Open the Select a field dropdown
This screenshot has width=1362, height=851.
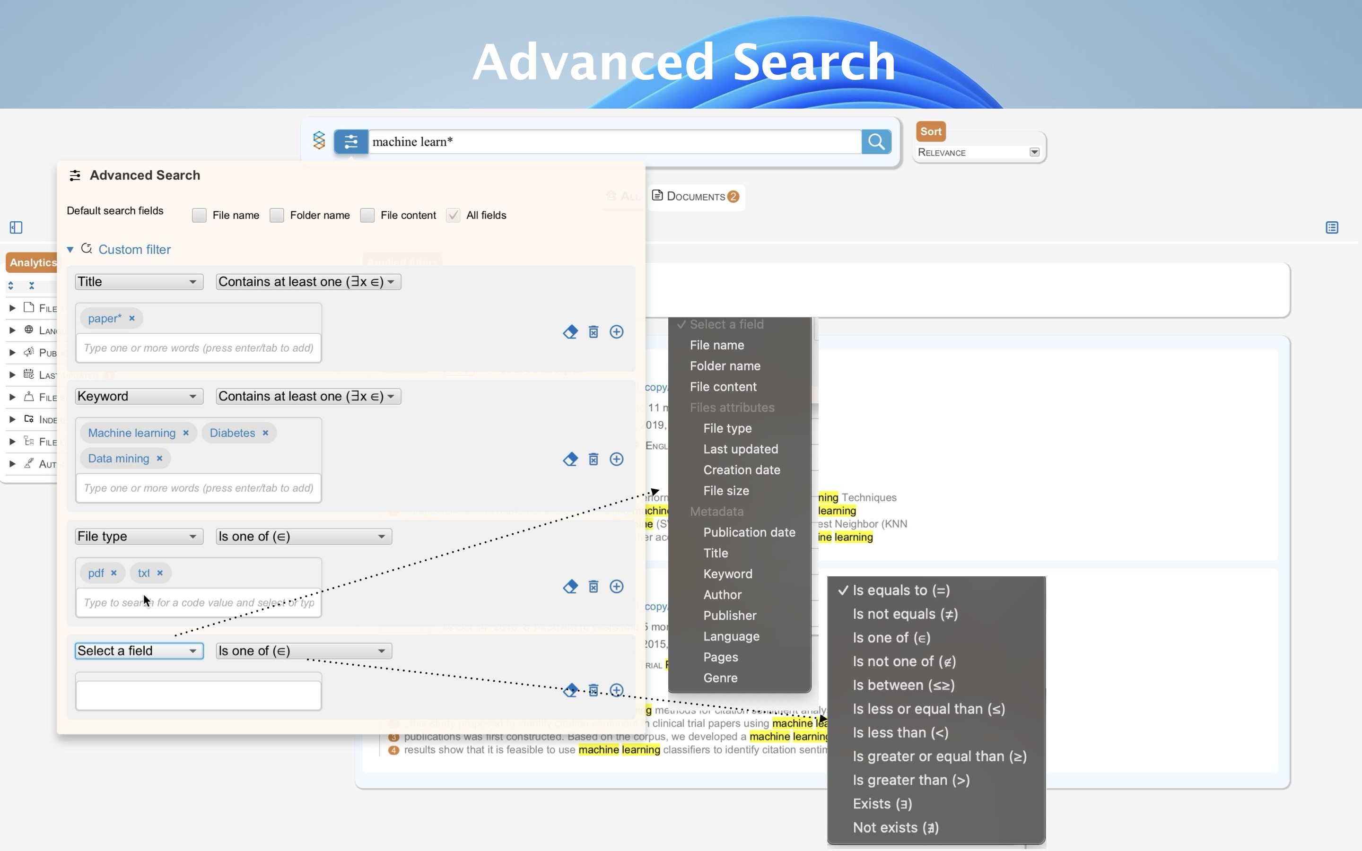coord(139,651)
